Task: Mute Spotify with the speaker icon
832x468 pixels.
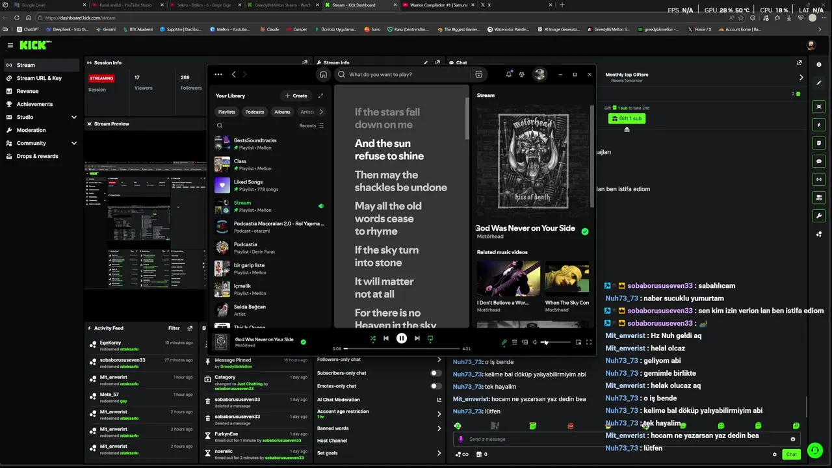Action: pos(535,342)
